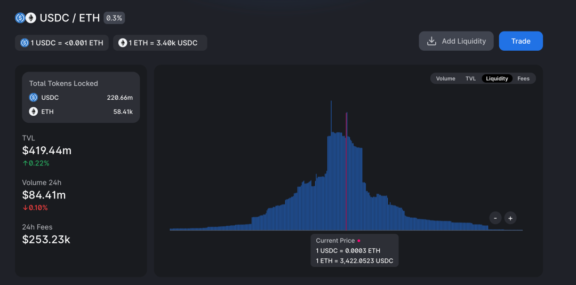The image size is (576, 285).
Task: Click the Add Liquidity button
Action: coord(456,41)
